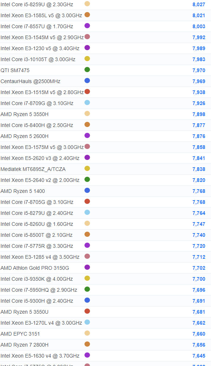Click Intel Xeon E5-2640 v2 @ 2.00GHz
Viewport: 211px width, 366px height.
coord(40,180)
